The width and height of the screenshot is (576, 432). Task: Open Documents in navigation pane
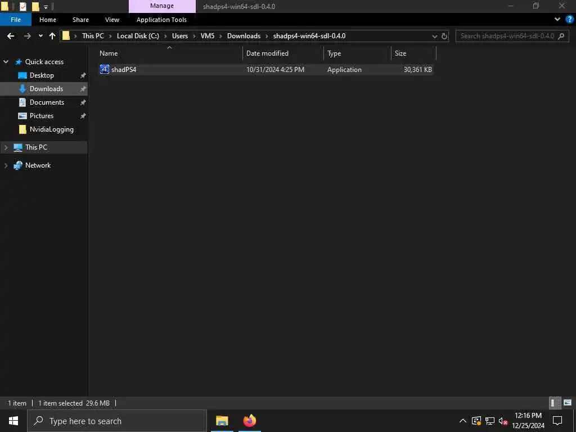tap(47, 102)
